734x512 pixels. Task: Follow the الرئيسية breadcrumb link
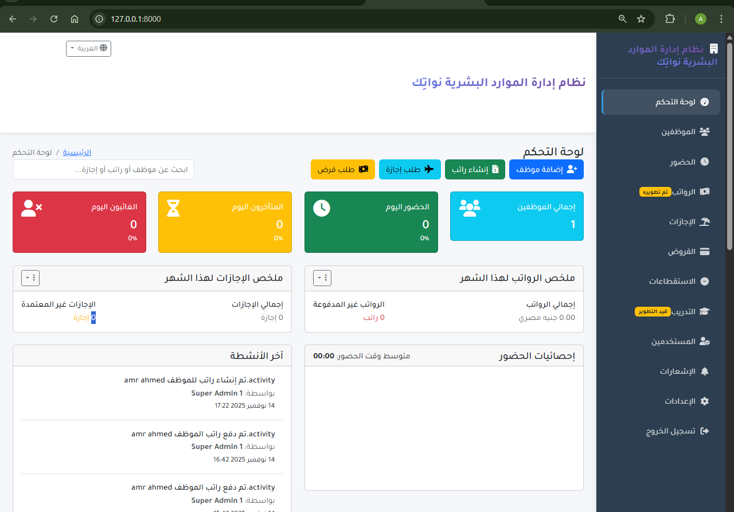(x=77, y=153)
